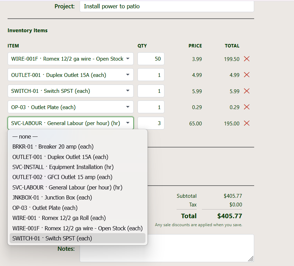Click into the Notes text area
Image resolution: width=294 pixels, height=266 pixels.
[x=167, y=248]
